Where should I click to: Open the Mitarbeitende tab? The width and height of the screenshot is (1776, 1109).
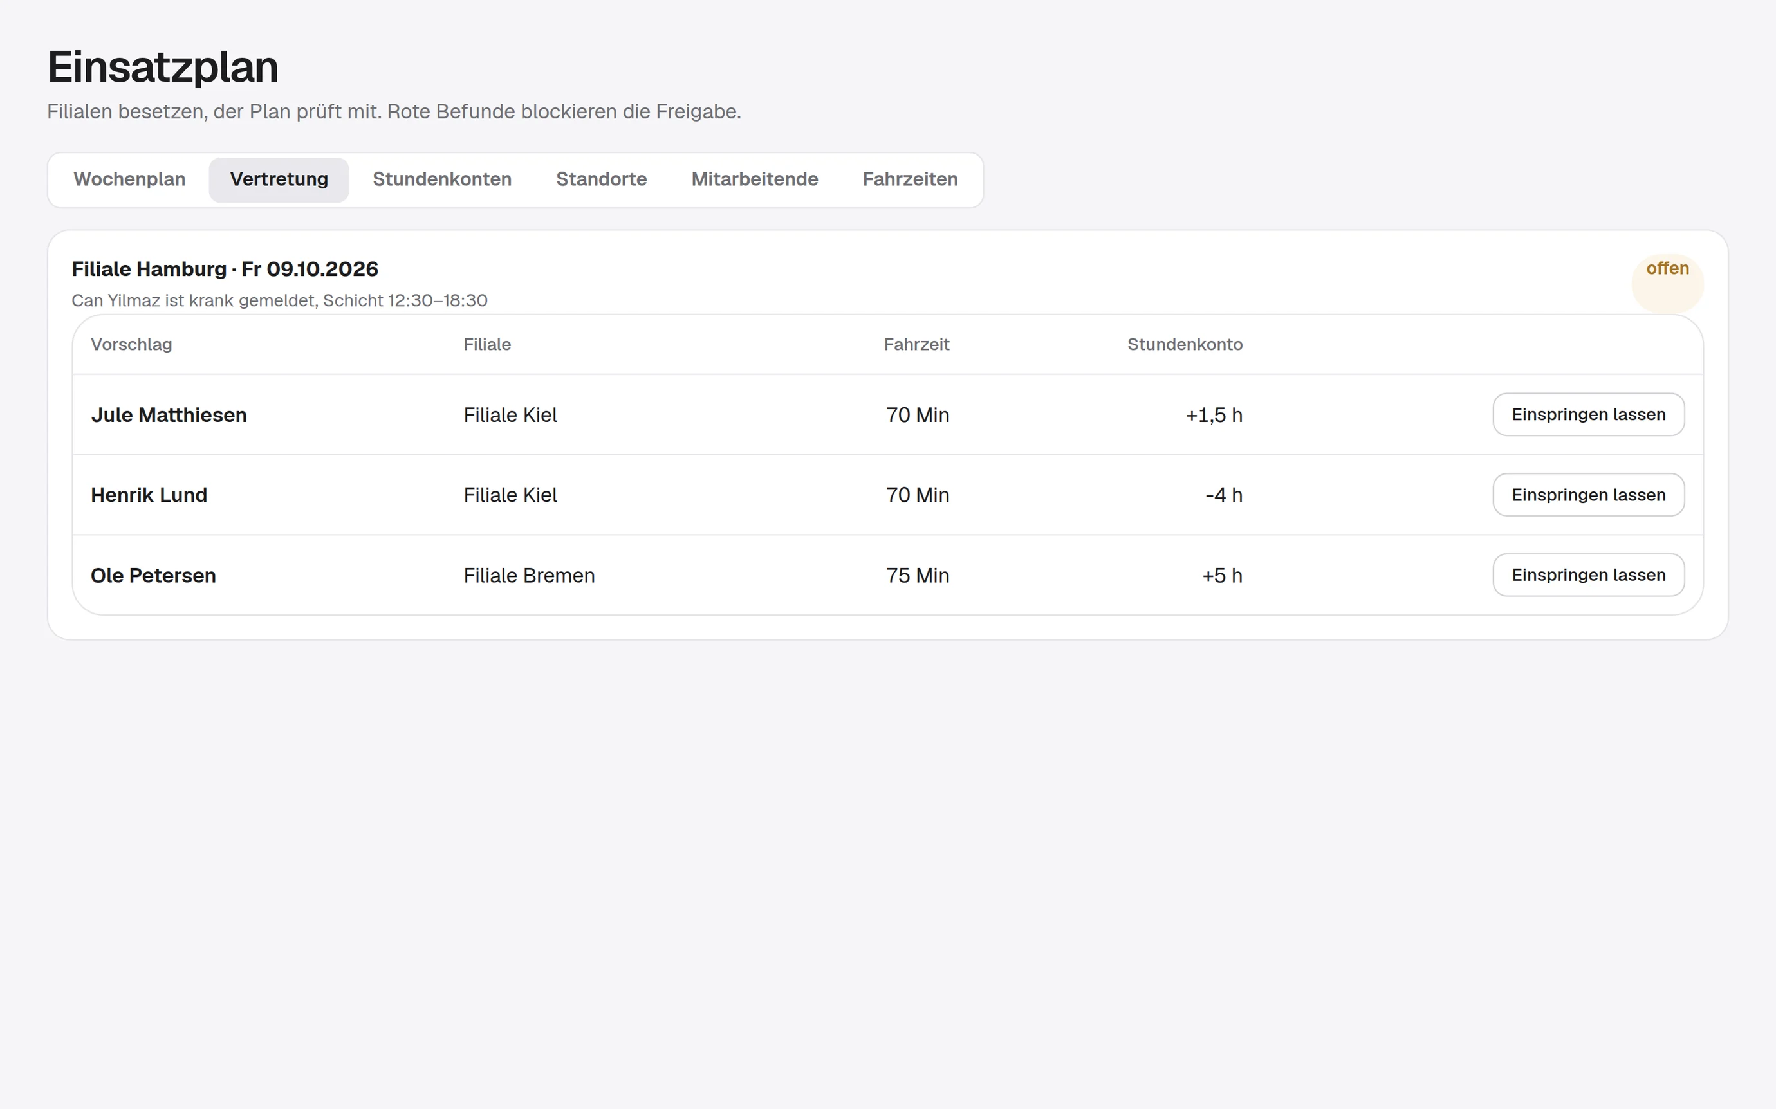click(x=754, y=179)
